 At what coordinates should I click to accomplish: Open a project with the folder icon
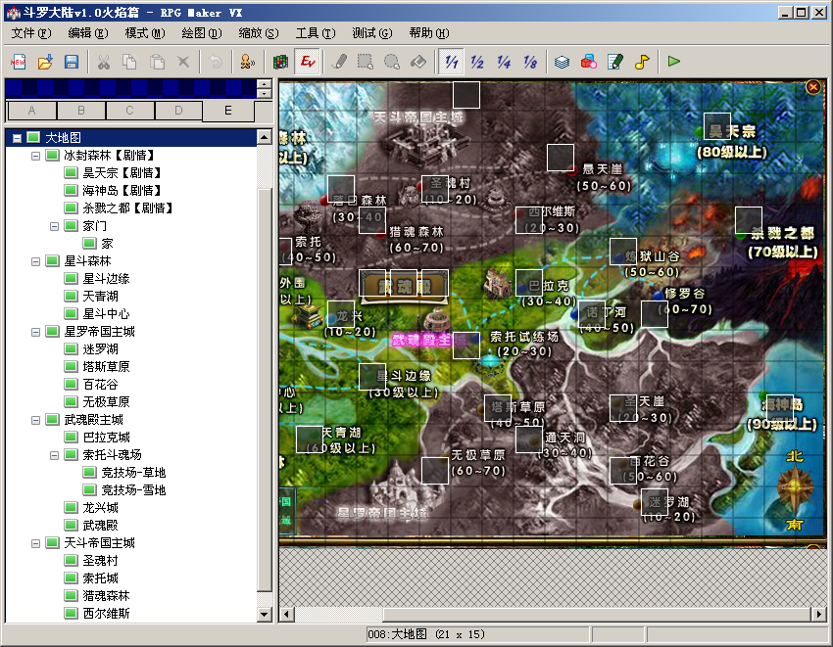tap(45, 62)
